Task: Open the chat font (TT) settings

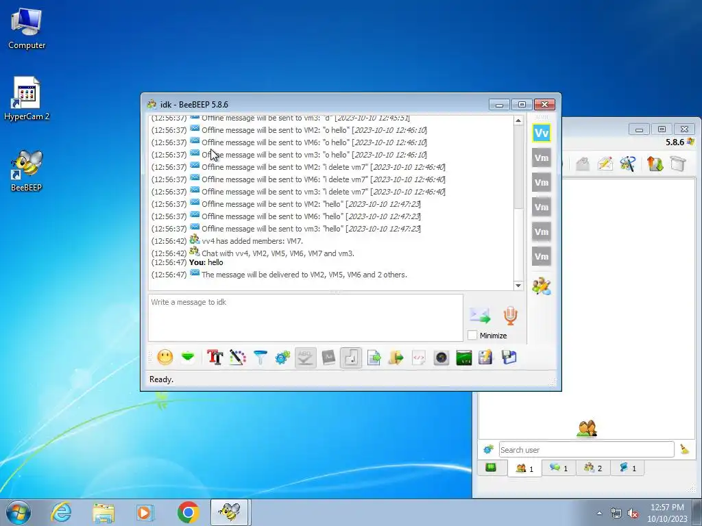Action: [215, 358]
